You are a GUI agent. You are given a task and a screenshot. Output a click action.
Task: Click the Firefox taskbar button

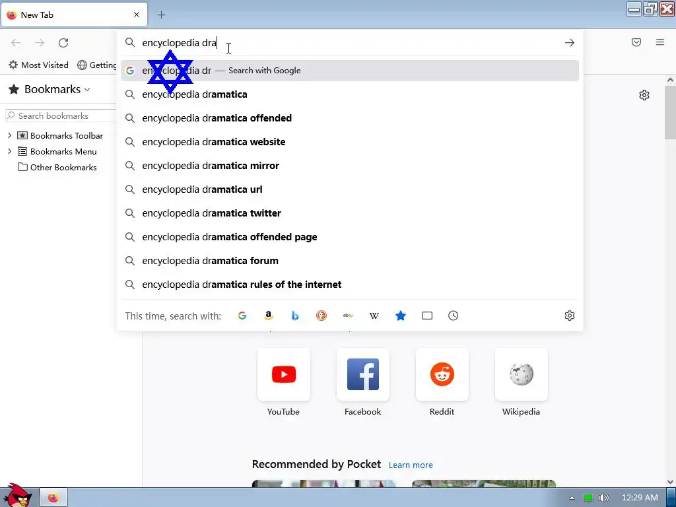53,498
